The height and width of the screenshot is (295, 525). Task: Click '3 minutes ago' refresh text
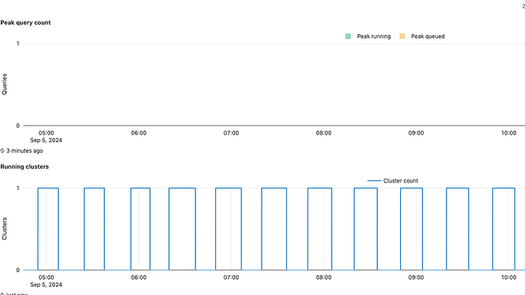click(24, 151)
